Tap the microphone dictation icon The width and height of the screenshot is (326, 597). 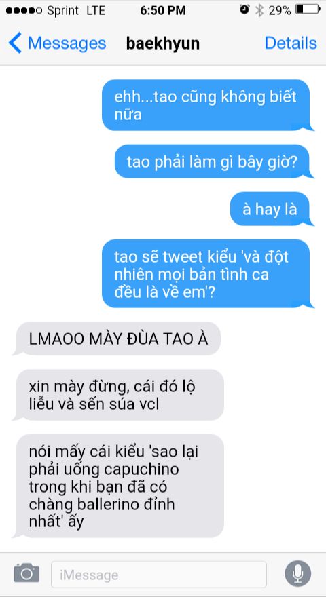[297, 573]
